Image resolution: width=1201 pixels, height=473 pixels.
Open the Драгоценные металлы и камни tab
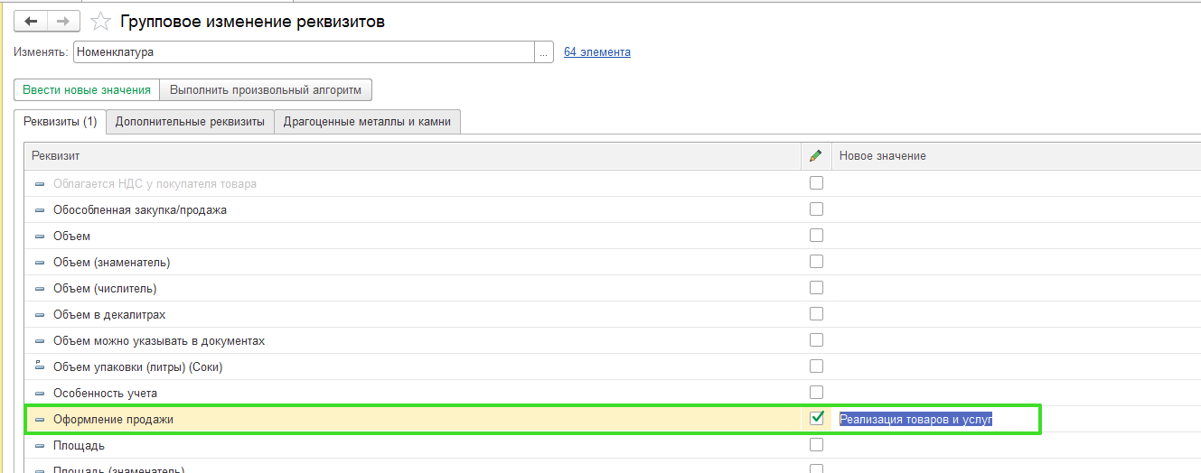pyautogui.click(x=368, y=122)
